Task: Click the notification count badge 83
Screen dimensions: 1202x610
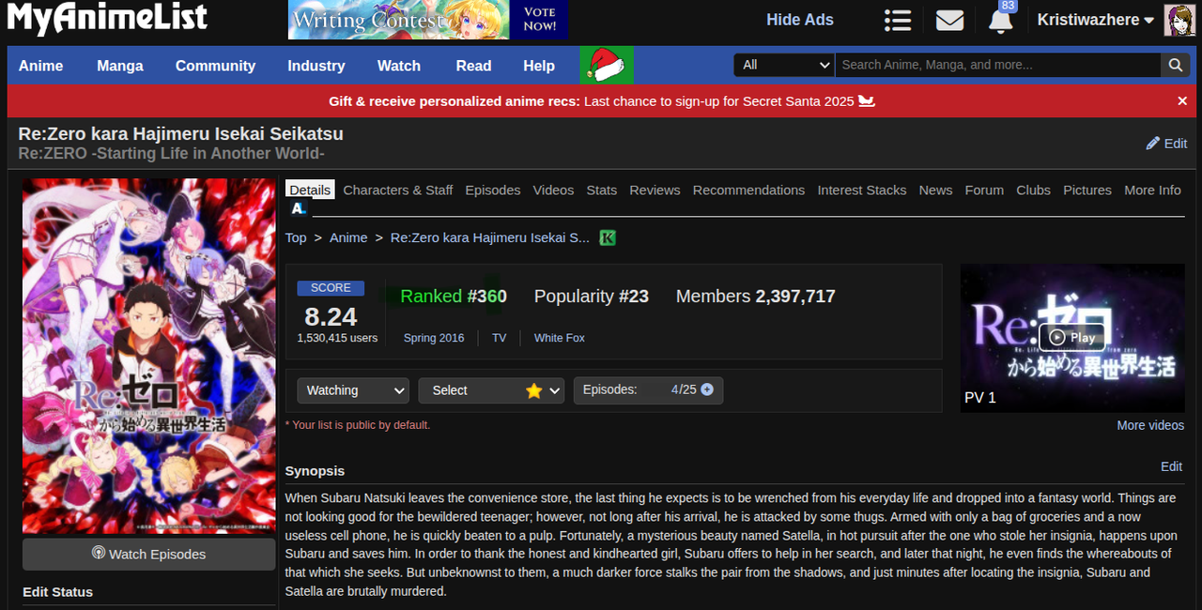Action: (1008, 6)
